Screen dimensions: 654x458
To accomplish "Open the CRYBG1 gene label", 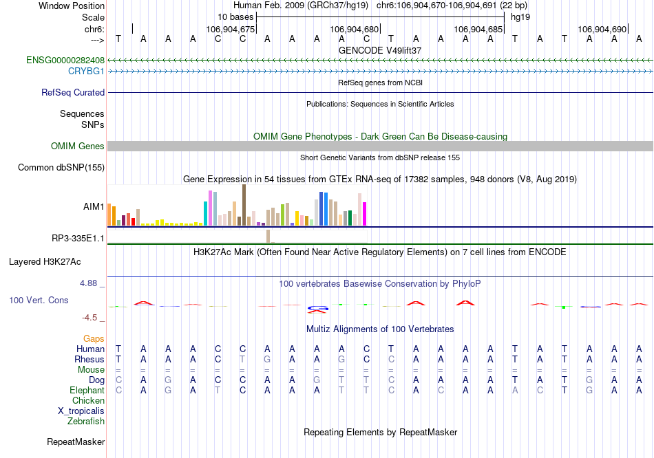I will pos(86,72).
